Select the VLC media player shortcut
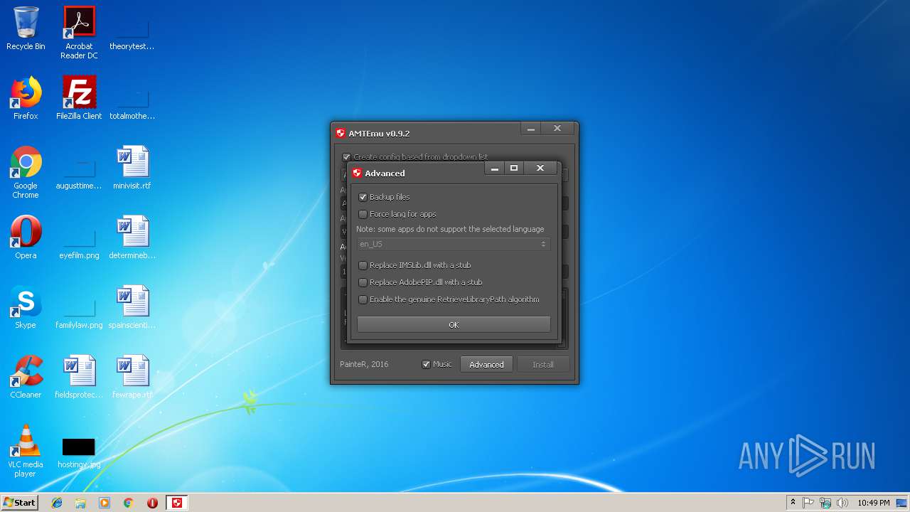The width and height of the screenshot is (910, 512). [x=26, y=451]
